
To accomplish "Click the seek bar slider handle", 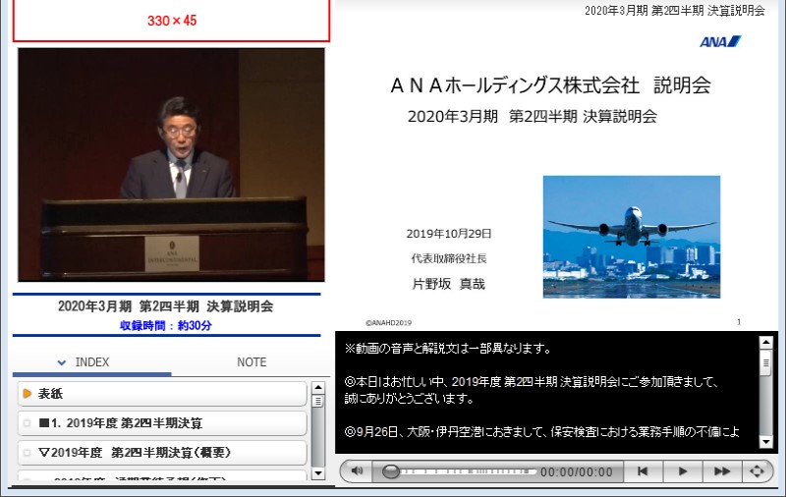I will tap(391, 471).
